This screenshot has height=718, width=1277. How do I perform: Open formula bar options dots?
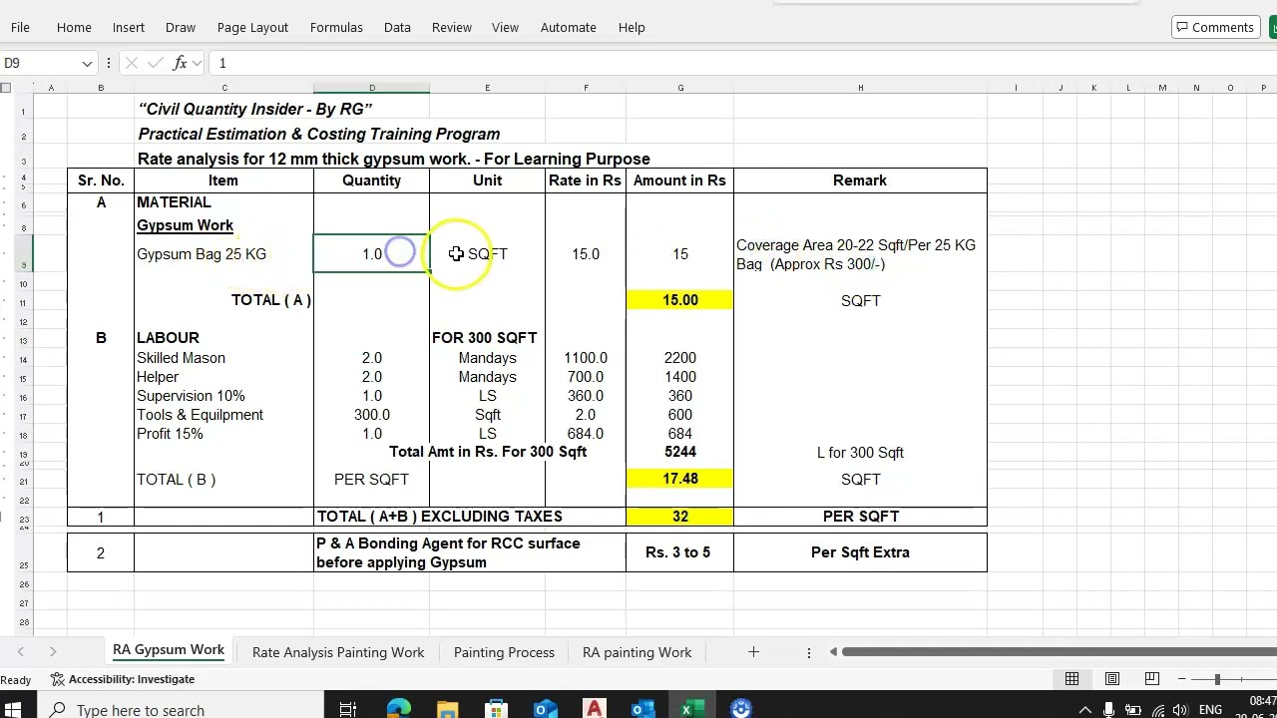pos(108,63)
